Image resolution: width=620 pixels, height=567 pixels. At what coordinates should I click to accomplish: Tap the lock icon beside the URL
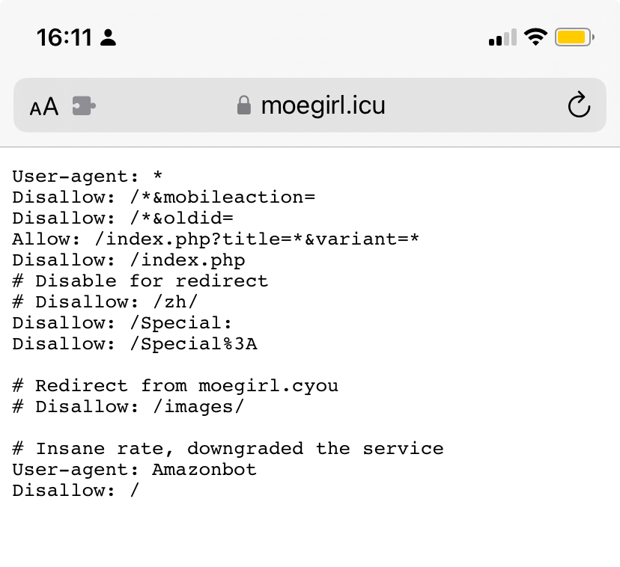click(x=243, y=105)
